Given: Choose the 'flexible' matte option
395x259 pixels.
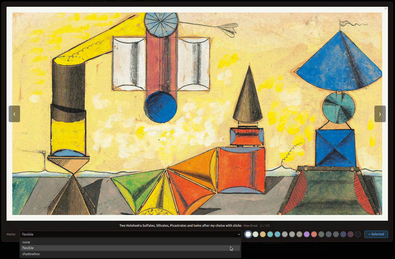Looking at the screenshot, I should point(130,248).
